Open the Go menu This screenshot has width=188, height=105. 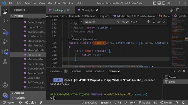pyautogui.click(x=50, y=3)
